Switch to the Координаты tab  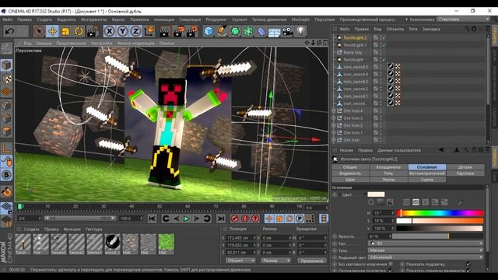388,167
